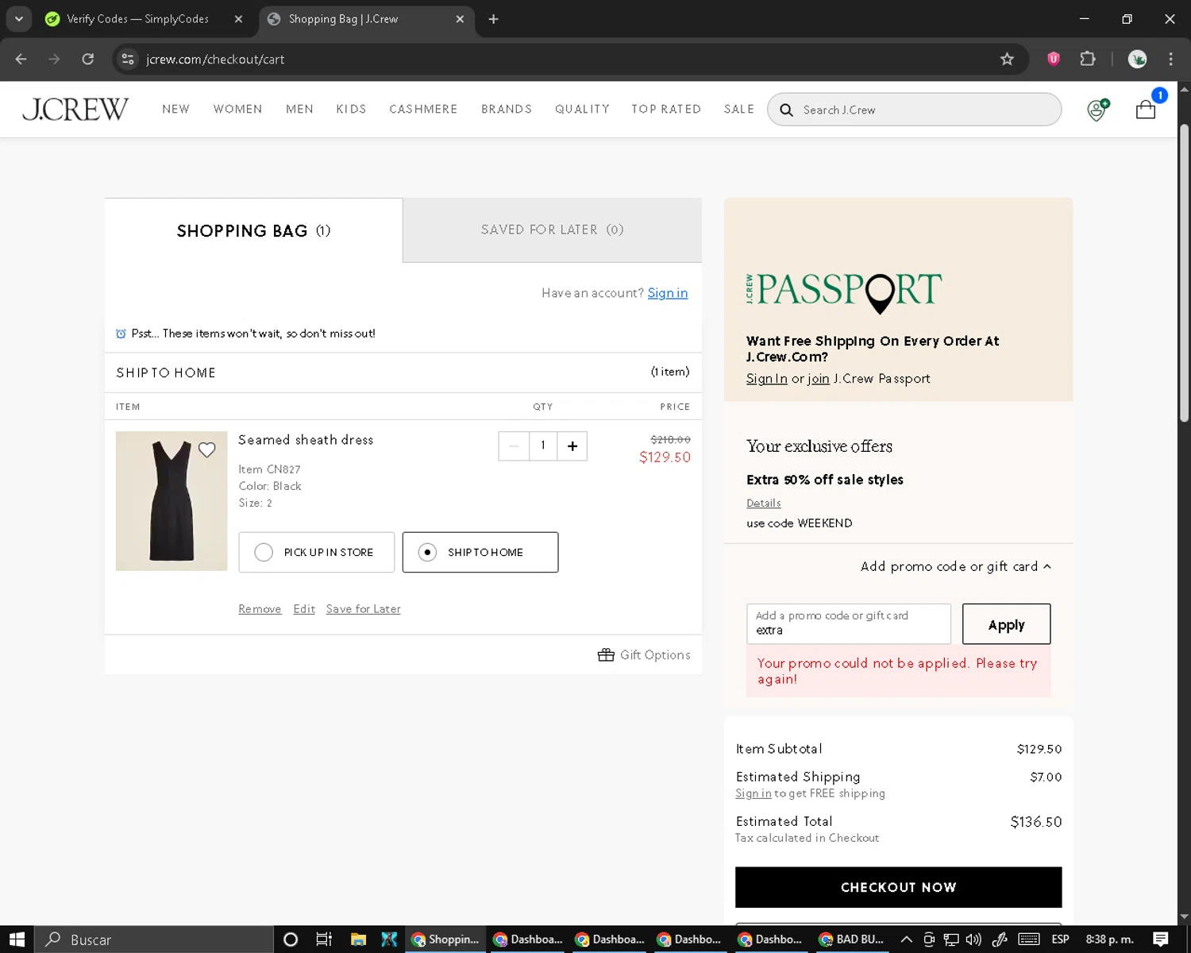The height and width of the screenshot is (953, 1191).
Task: Reload the page
Action: (88, 59)
